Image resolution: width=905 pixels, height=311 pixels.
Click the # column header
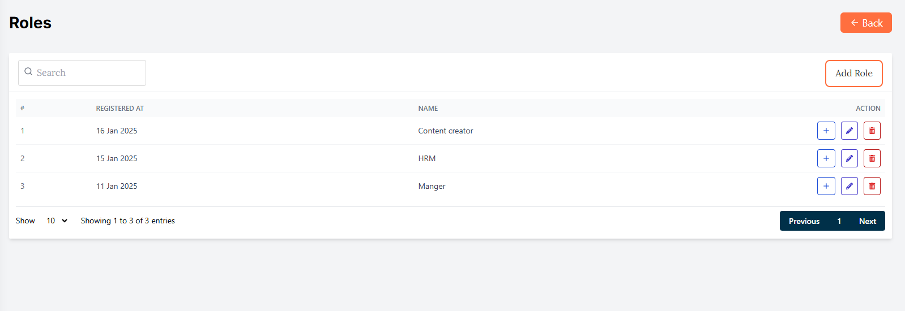(22, 108)
